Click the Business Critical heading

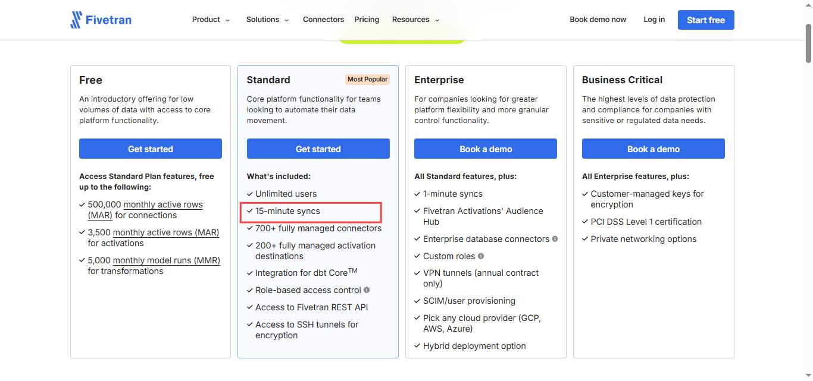(x=622, y=80)
